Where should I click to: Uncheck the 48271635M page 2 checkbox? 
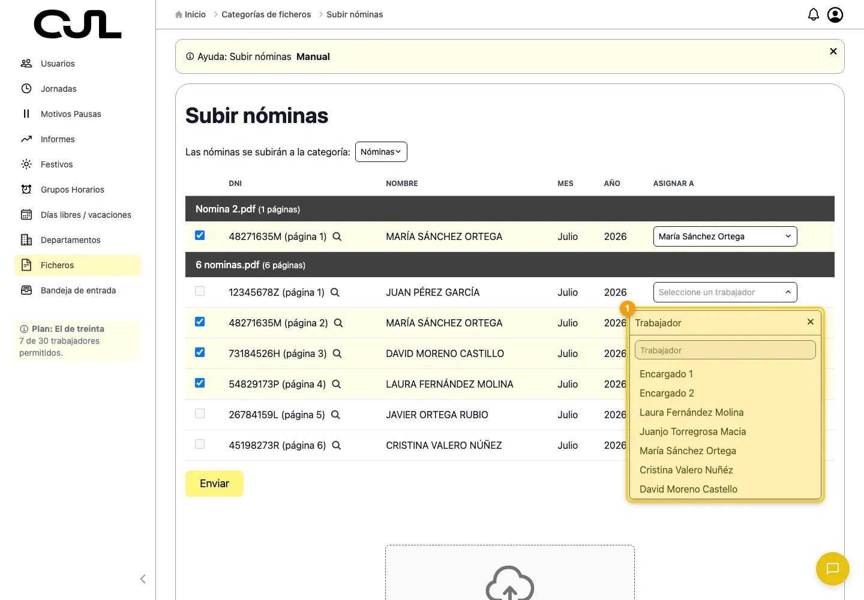(200, 322)
